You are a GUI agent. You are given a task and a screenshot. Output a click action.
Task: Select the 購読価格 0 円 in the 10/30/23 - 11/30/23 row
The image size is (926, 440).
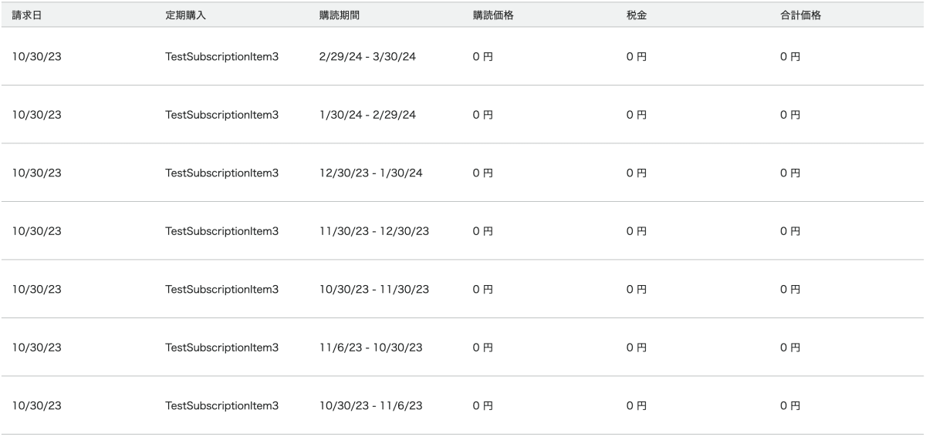tap(482, 289)
